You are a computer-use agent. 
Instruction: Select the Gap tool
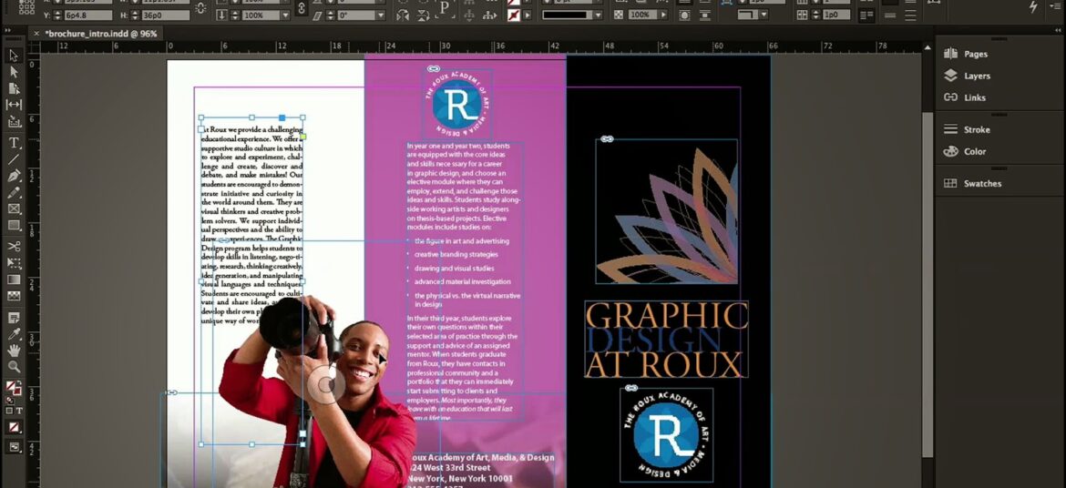coord(14,105)
